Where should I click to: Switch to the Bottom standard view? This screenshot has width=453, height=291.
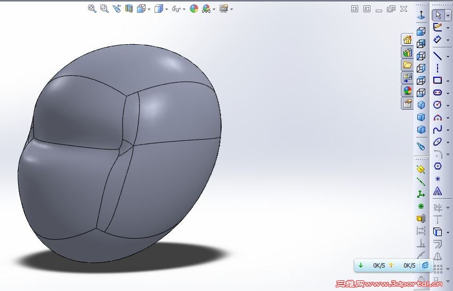coord(421,93)
